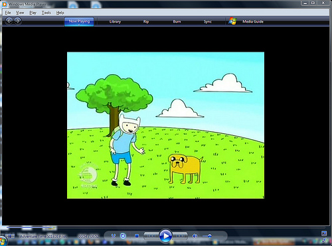Image resolution: width=332 pixels, height=246 pixels.
Task: Click the Windows Media Player title bar icon
Action: click(5, 4)
